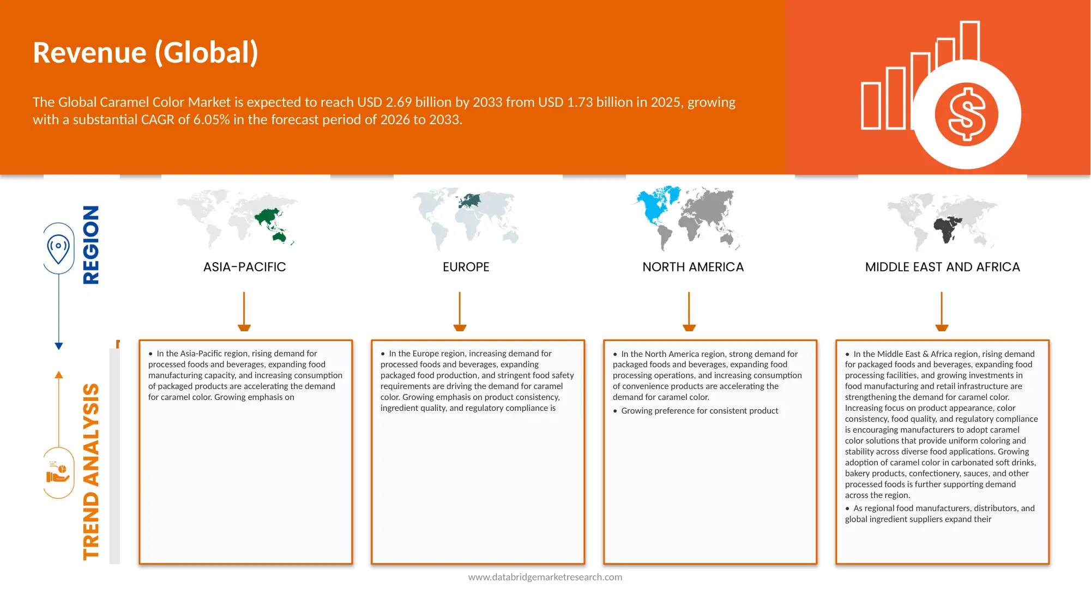Click the vertical TREND ANALYSIS label

pos(91,472)
